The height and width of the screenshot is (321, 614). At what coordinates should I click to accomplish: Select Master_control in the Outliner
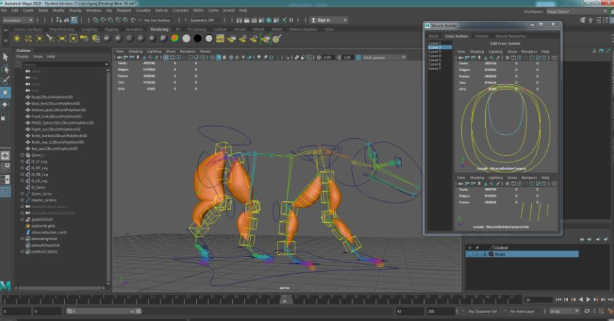point(44,200)
